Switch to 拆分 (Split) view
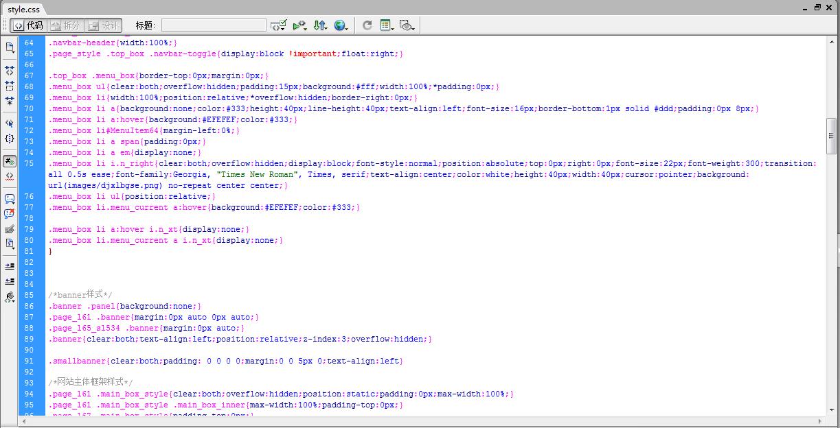Image resolution: width=840 pixels, height=428 pixels. click(x=65, y=25)
